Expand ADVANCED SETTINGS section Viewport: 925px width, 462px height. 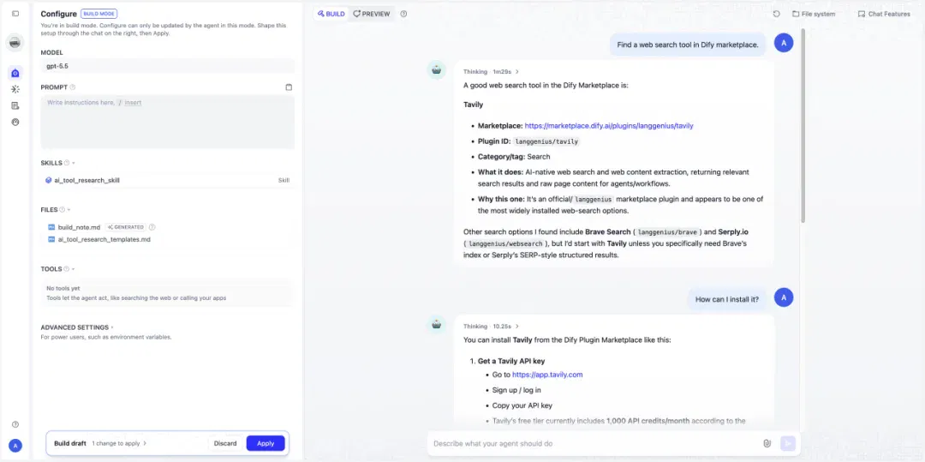(77, 327)
